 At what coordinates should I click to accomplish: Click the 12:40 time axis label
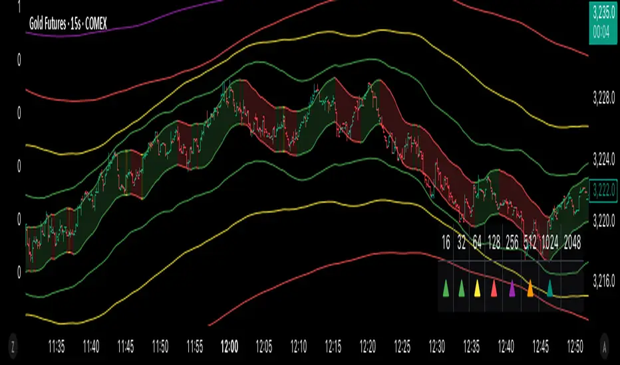pos(506,347)
